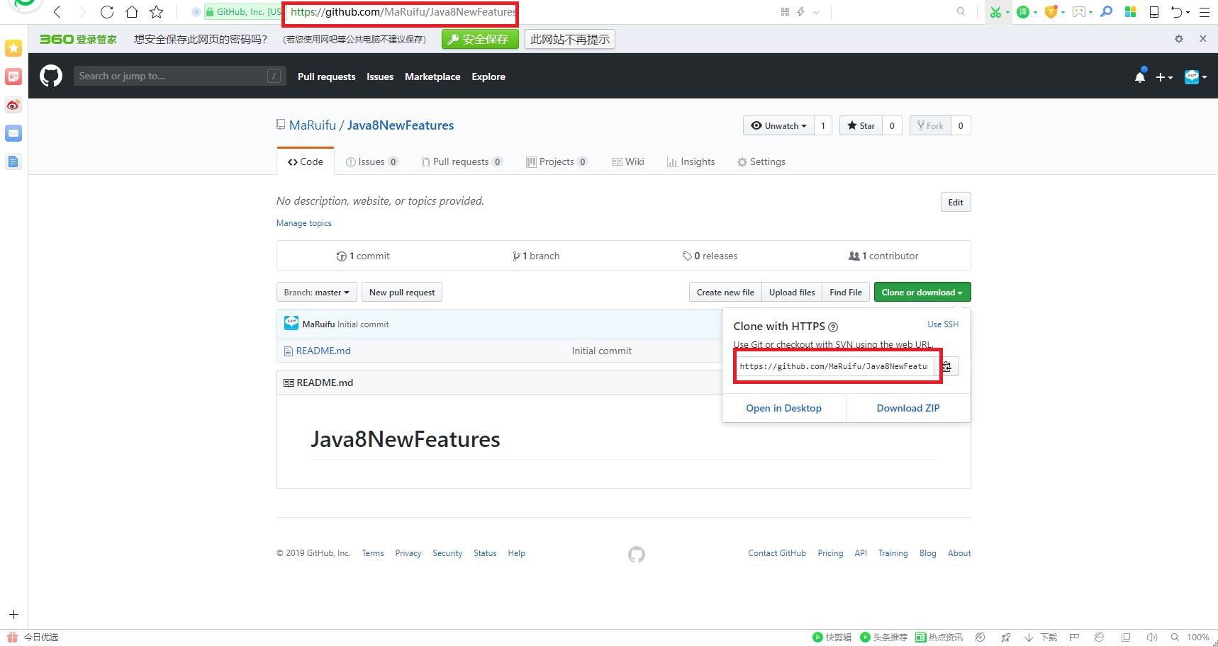This screenshot has height=646, width=1218.
Task: Open browser zoom level 100% control
Action: [1197, 637]
